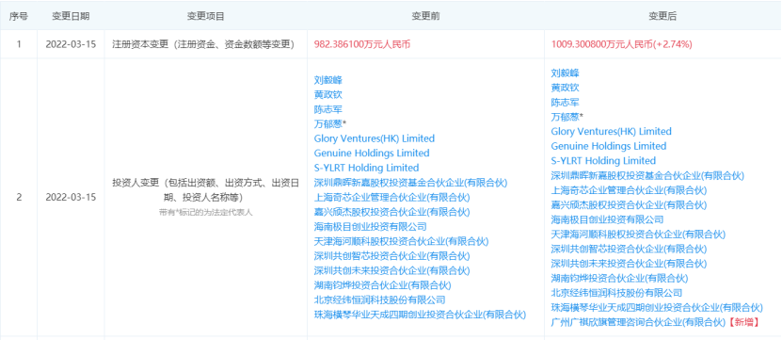
Task: Click the 变更项目 column header
Action: pos(205,16)
